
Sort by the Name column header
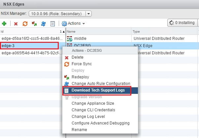point(99,31)
